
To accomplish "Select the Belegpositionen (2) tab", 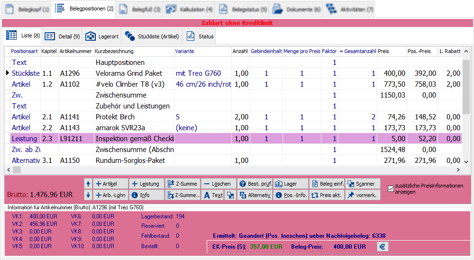I will tap(83, 9).
